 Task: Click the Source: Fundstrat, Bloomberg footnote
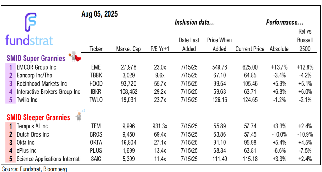coord(34,169)
